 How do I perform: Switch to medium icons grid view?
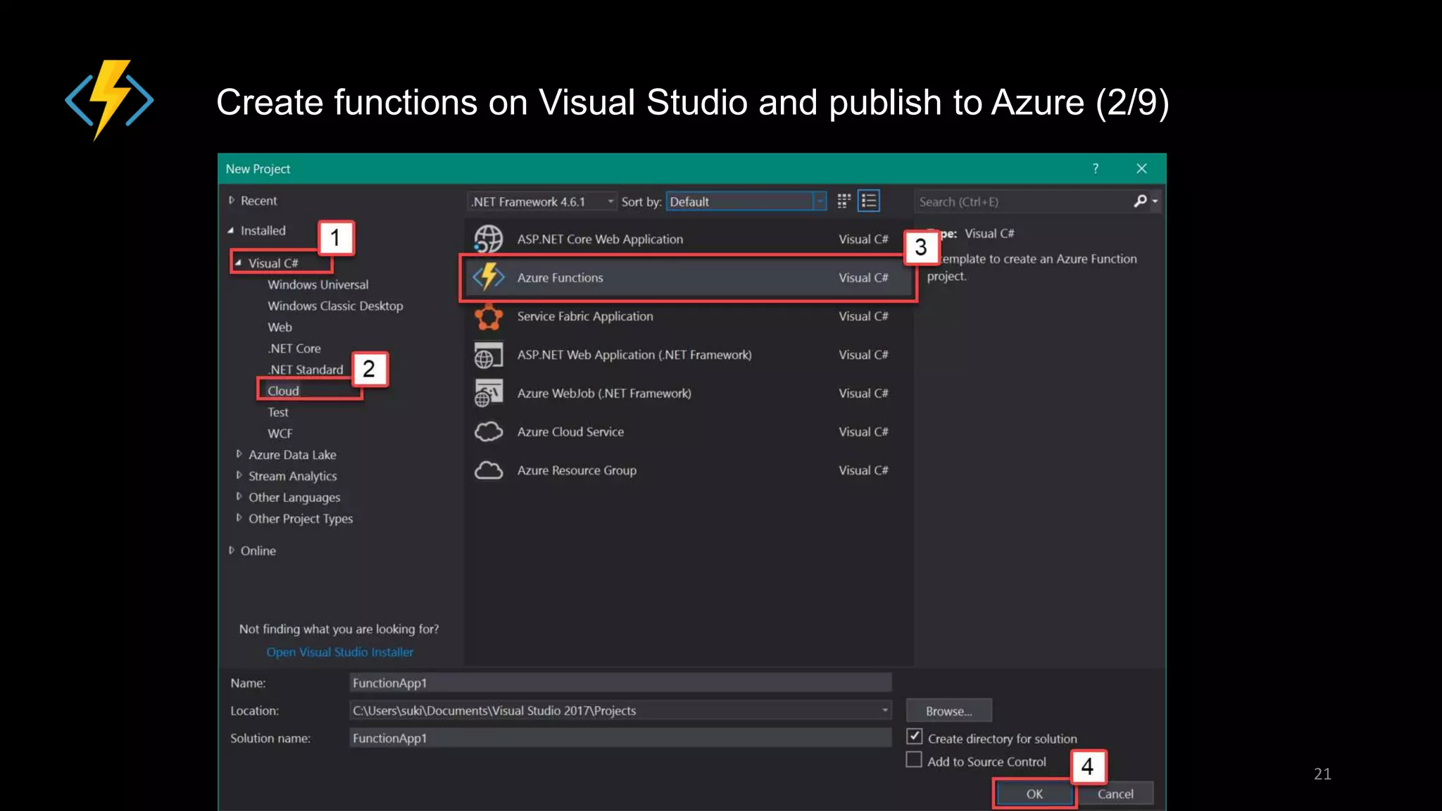pyautogui.click(x=844, y=201)
